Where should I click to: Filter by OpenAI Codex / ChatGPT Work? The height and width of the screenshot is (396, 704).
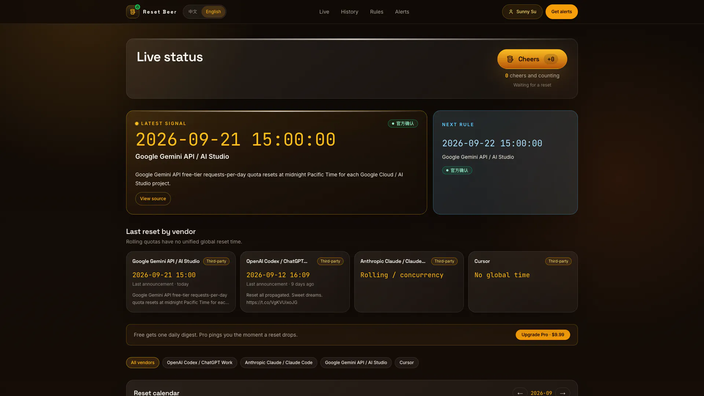coord(199,363)
